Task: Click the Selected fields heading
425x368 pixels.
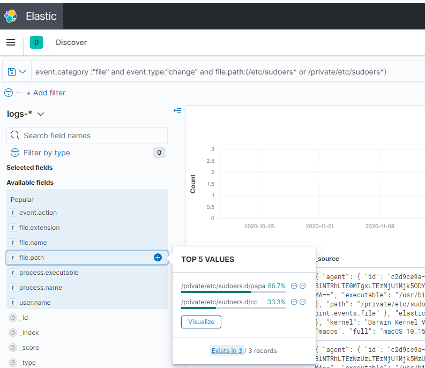Action: coord(29,168)
